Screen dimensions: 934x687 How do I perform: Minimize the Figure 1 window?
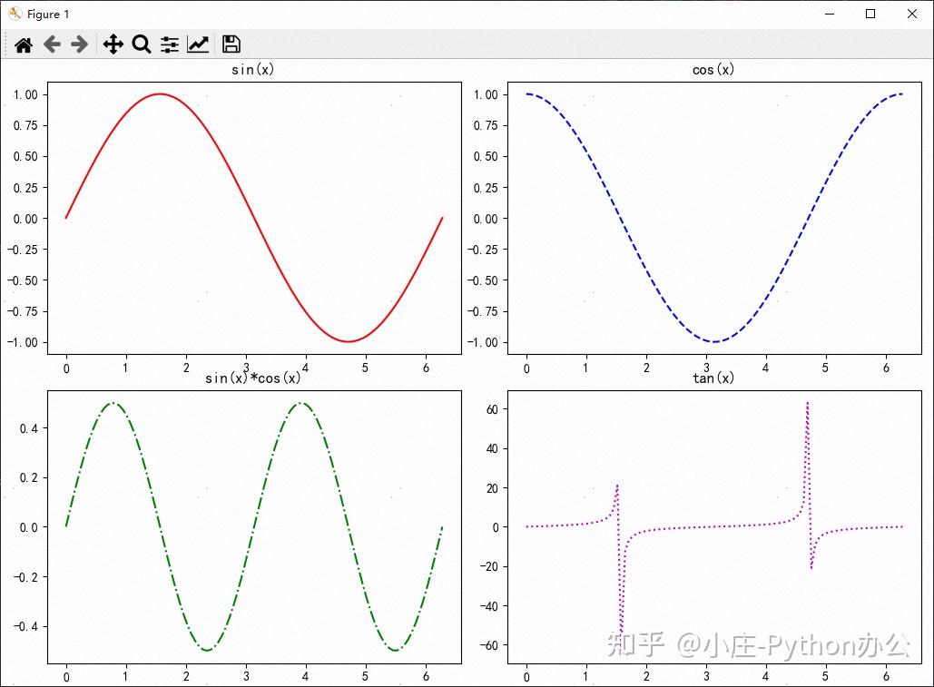click(830, 14)
